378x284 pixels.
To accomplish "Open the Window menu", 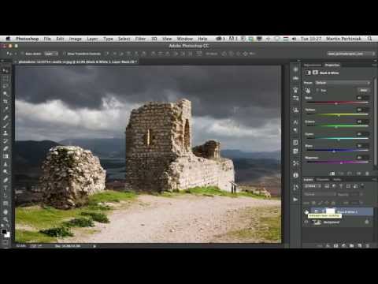I will [x=185, y=39].
